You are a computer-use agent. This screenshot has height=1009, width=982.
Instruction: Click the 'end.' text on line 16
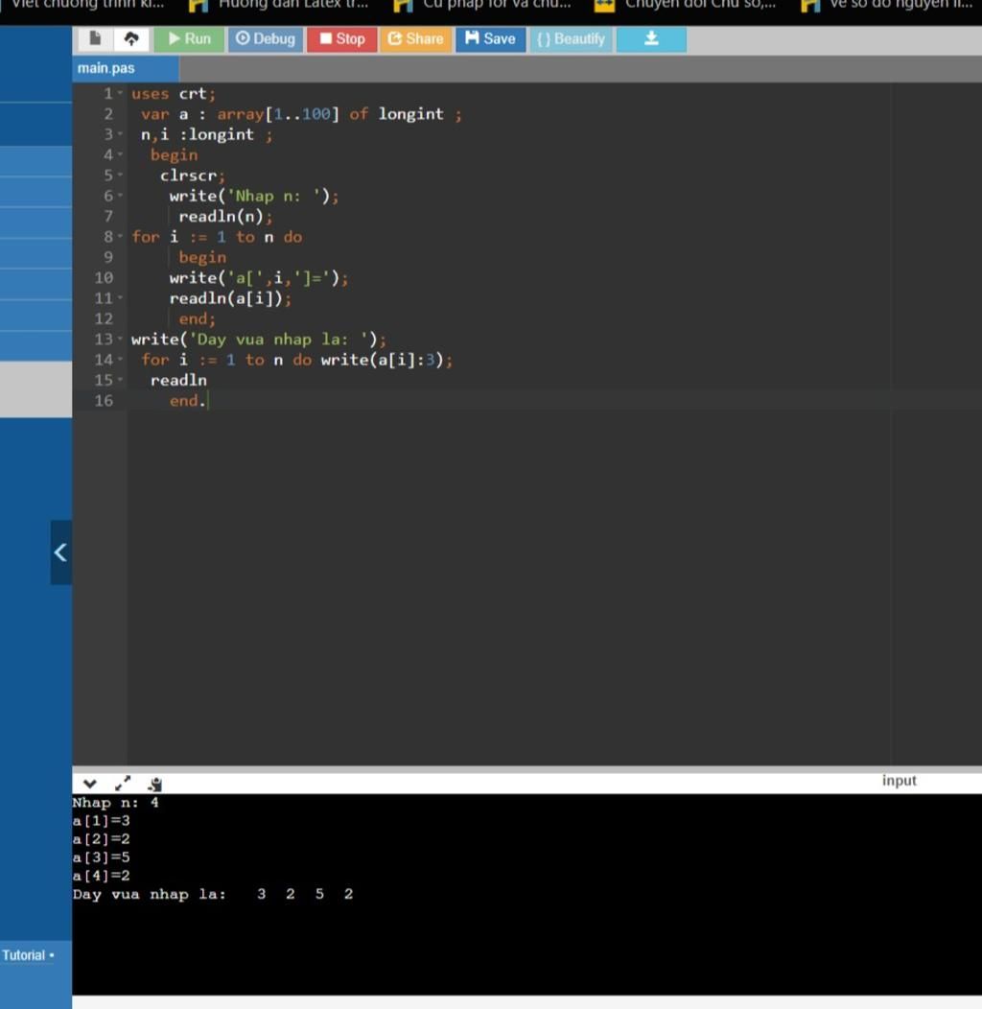click(x=187, y=400)
